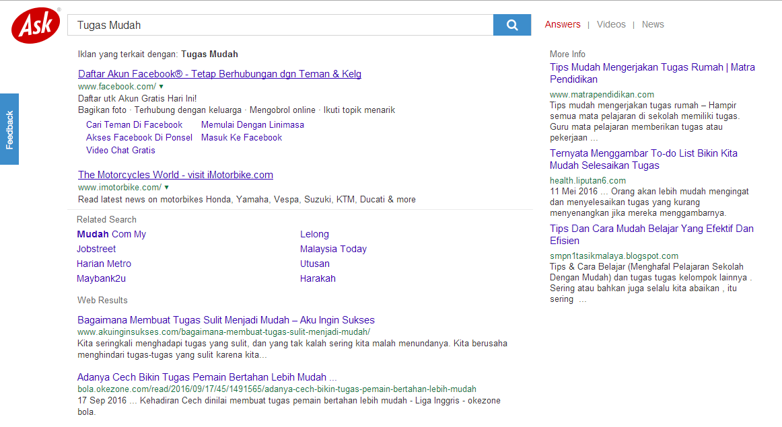Screen dimensions: 782x427
Task: Click the Web Results heading
Action: 102,301
